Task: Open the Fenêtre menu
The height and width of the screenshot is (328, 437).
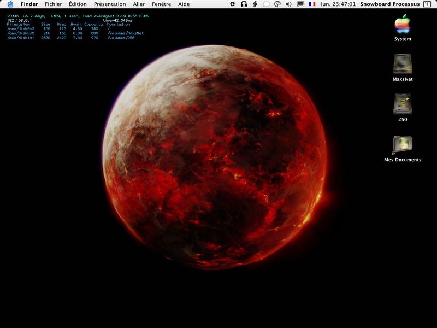Action: click(161, 4)
